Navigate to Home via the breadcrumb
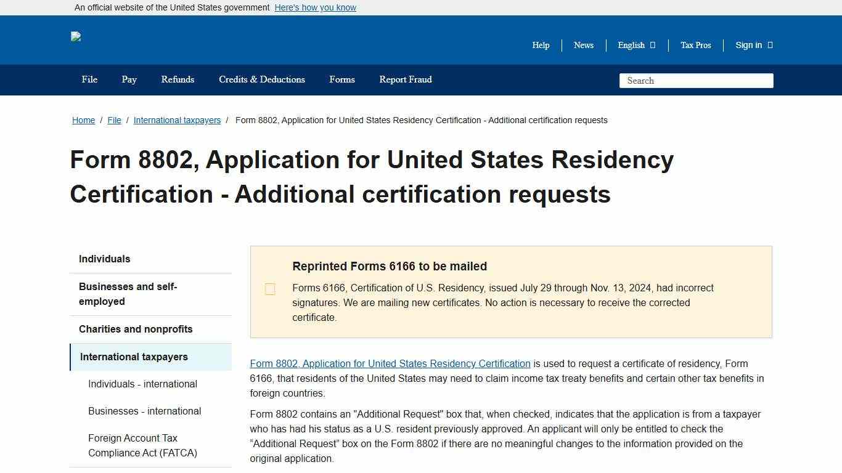 pyautogui.click(x=83, y=120)
